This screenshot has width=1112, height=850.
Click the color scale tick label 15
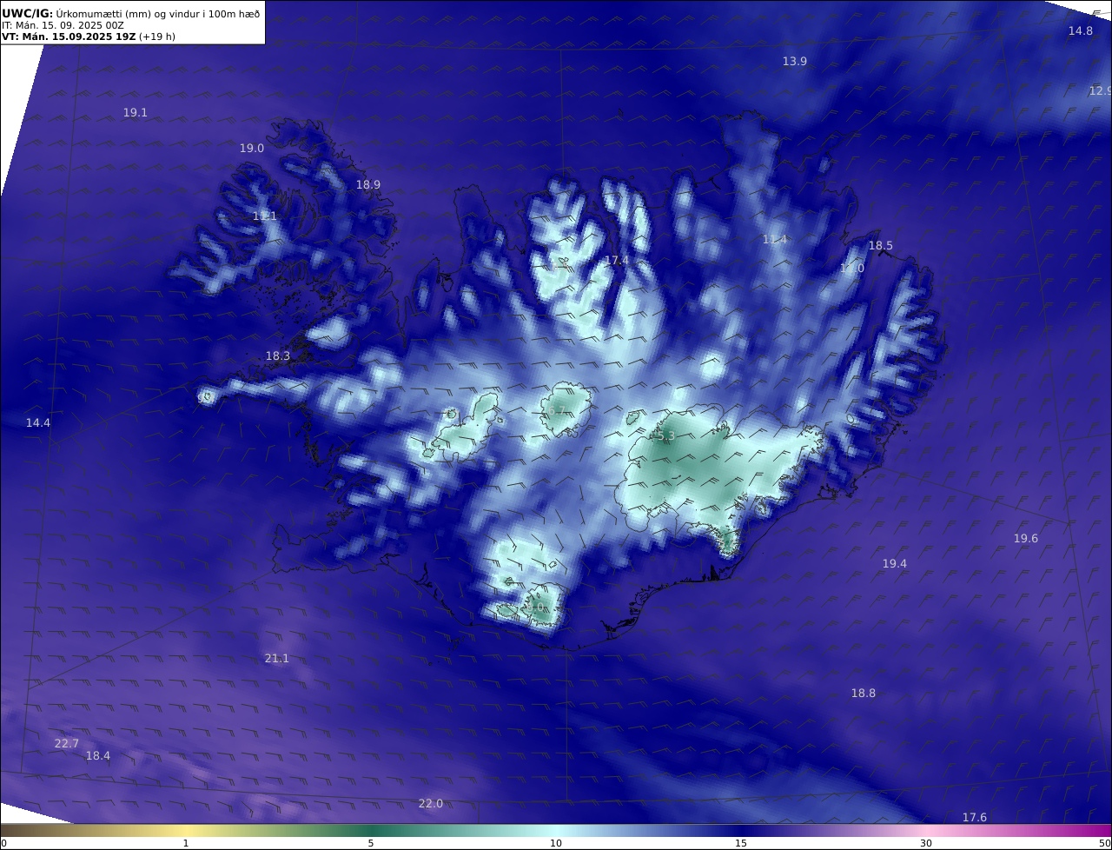[x=741, y=843]
